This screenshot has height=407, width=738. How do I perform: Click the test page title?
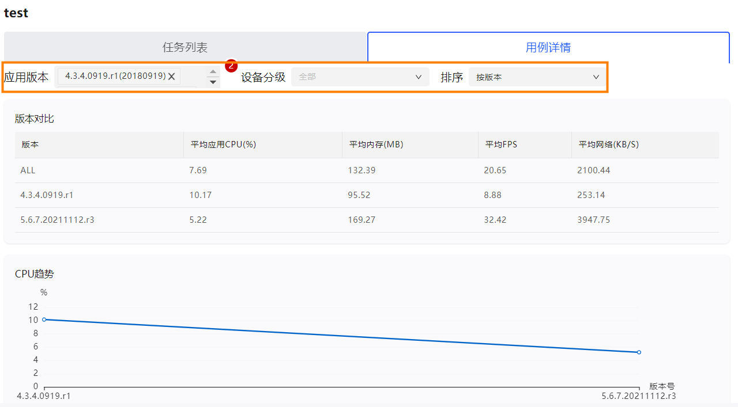tap(16, 13)
